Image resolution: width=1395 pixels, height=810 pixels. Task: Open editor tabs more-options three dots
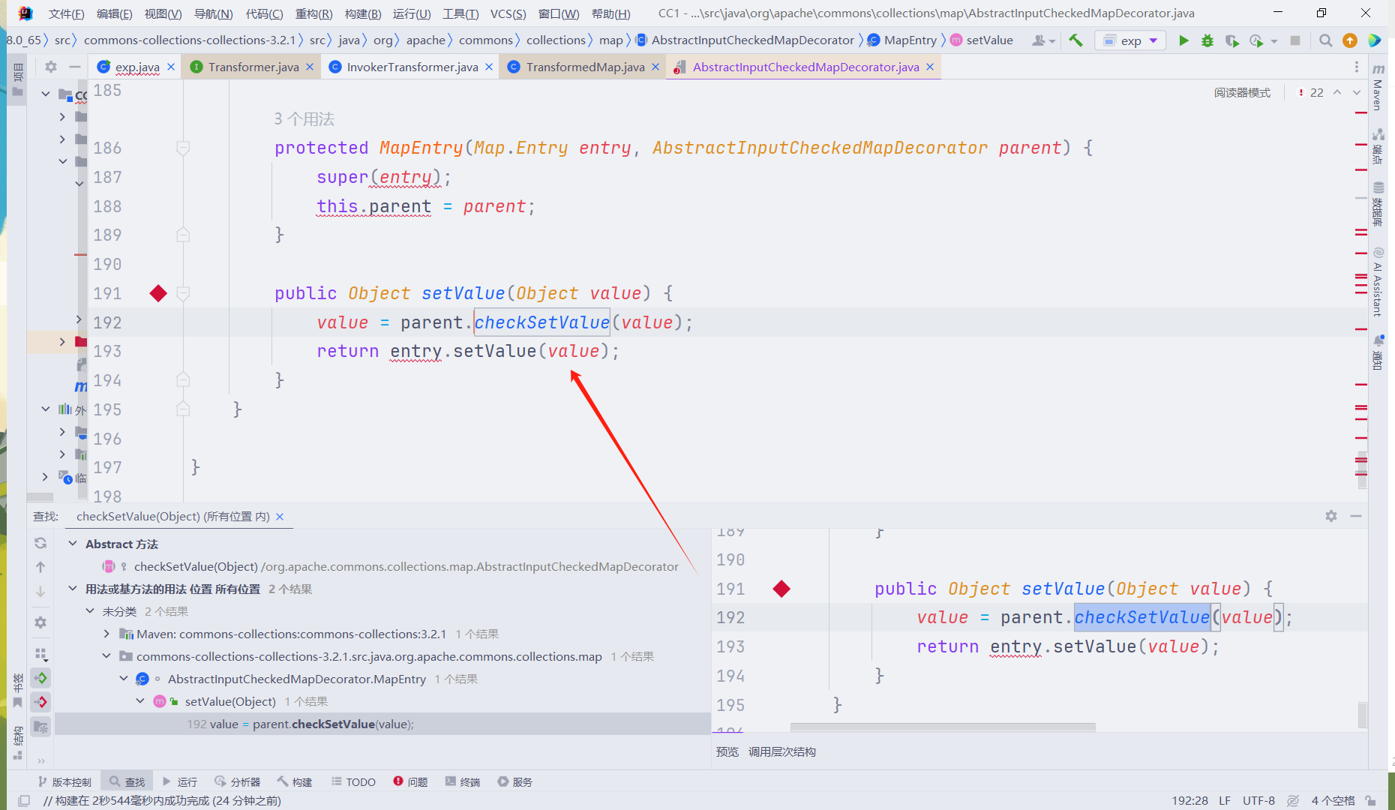pos(1357,67)
